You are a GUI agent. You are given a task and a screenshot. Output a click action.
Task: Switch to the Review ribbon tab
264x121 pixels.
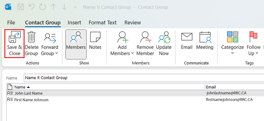point(133,23)
